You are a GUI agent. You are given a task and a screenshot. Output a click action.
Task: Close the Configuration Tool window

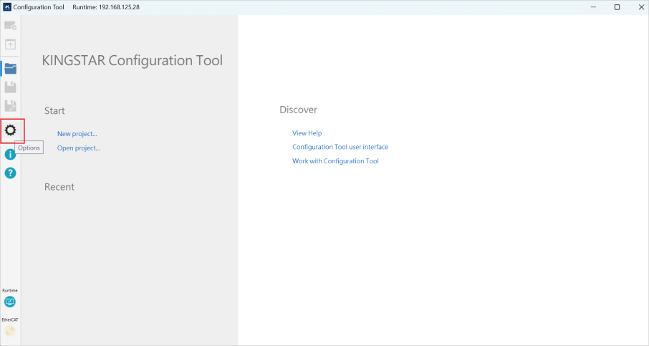click(640, 7)
